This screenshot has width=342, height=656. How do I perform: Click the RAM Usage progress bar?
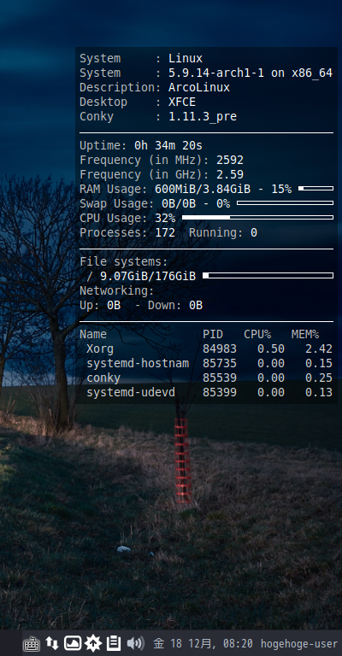click(316, 189)
